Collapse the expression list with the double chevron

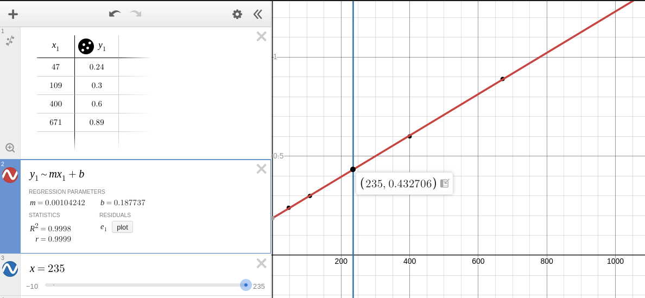coord(258,15)
